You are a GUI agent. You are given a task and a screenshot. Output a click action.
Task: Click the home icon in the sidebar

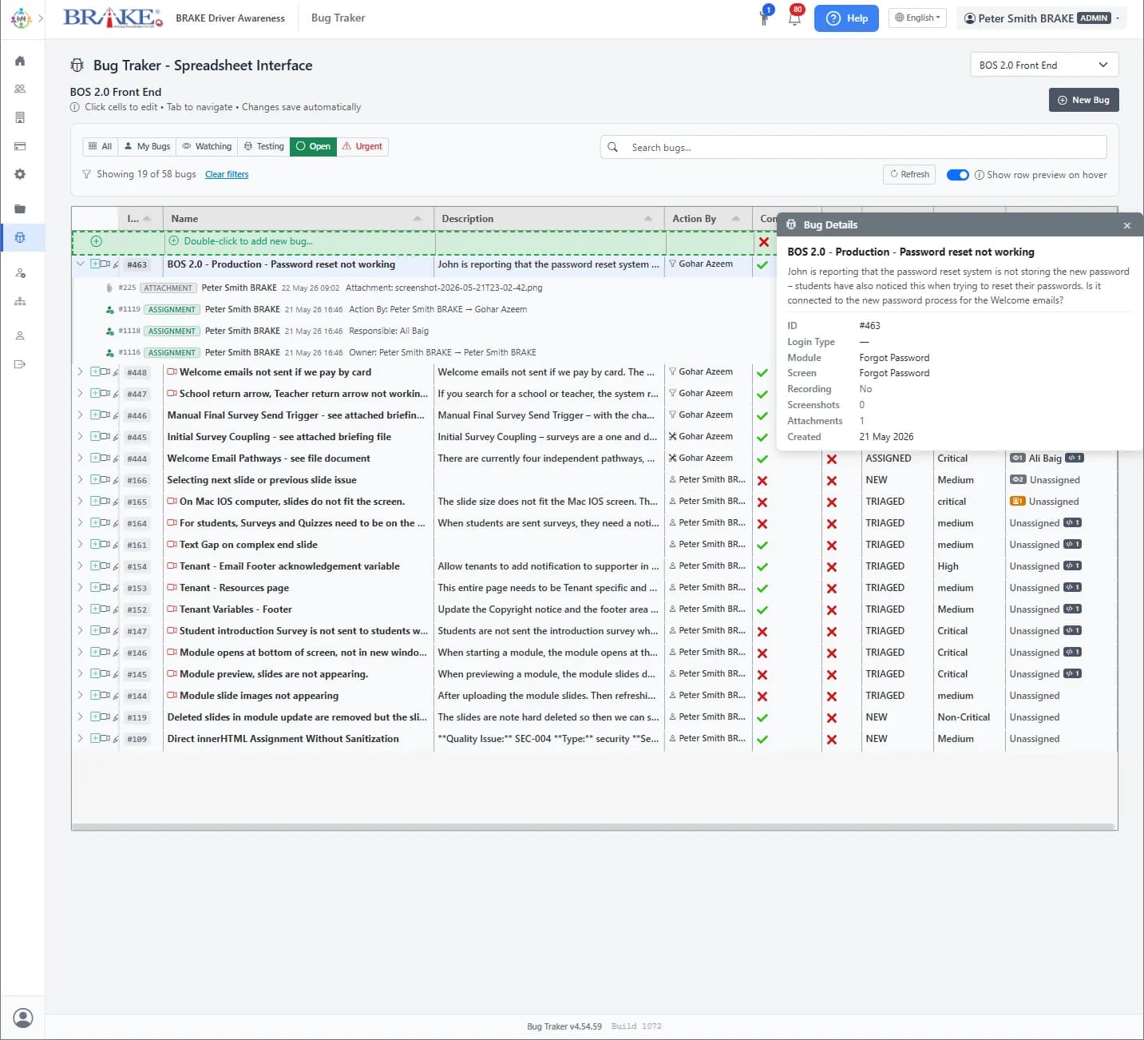point(20,61)
